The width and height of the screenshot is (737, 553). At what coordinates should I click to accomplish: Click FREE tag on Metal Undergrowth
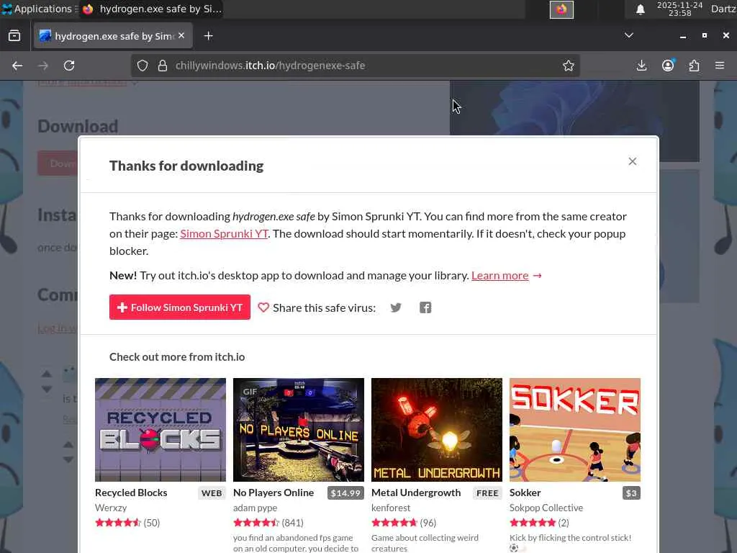(487, 493)
